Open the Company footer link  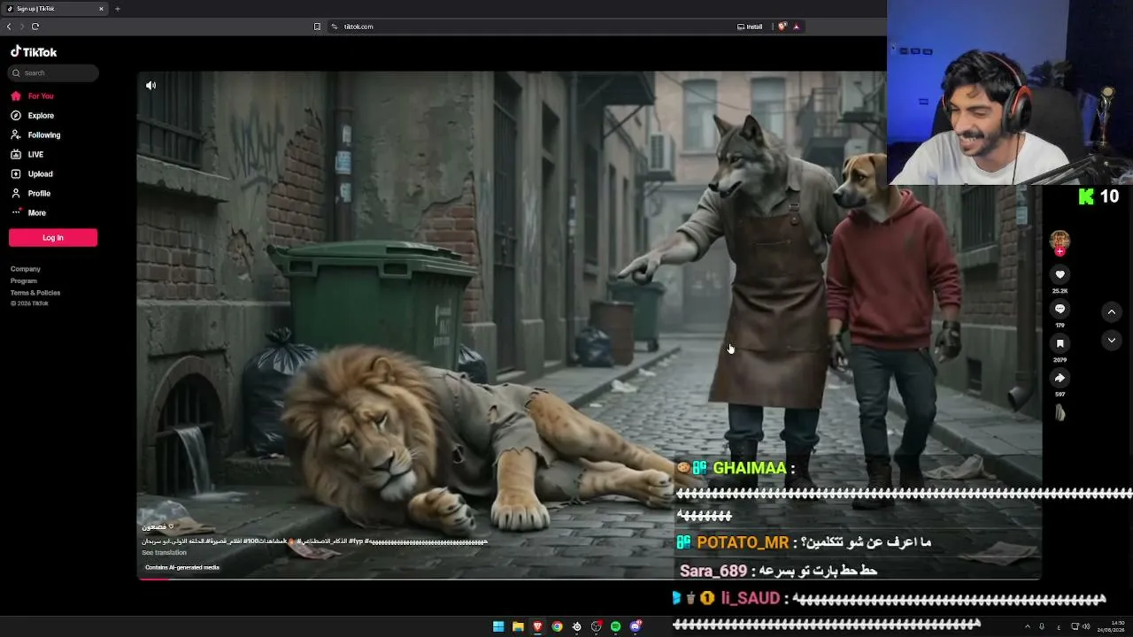(x=26, y=269)
